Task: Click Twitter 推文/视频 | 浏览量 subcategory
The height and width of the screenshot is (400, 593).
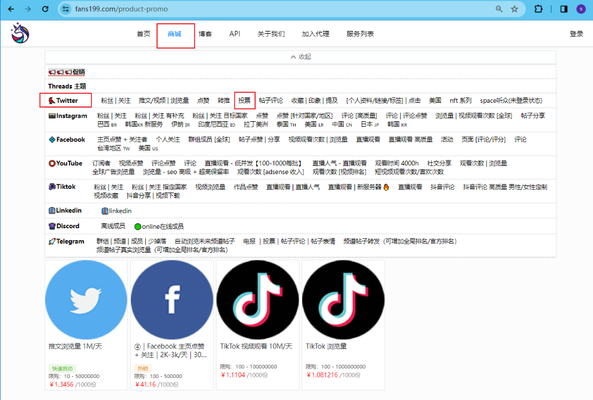Action: click(x=164, y=100)
